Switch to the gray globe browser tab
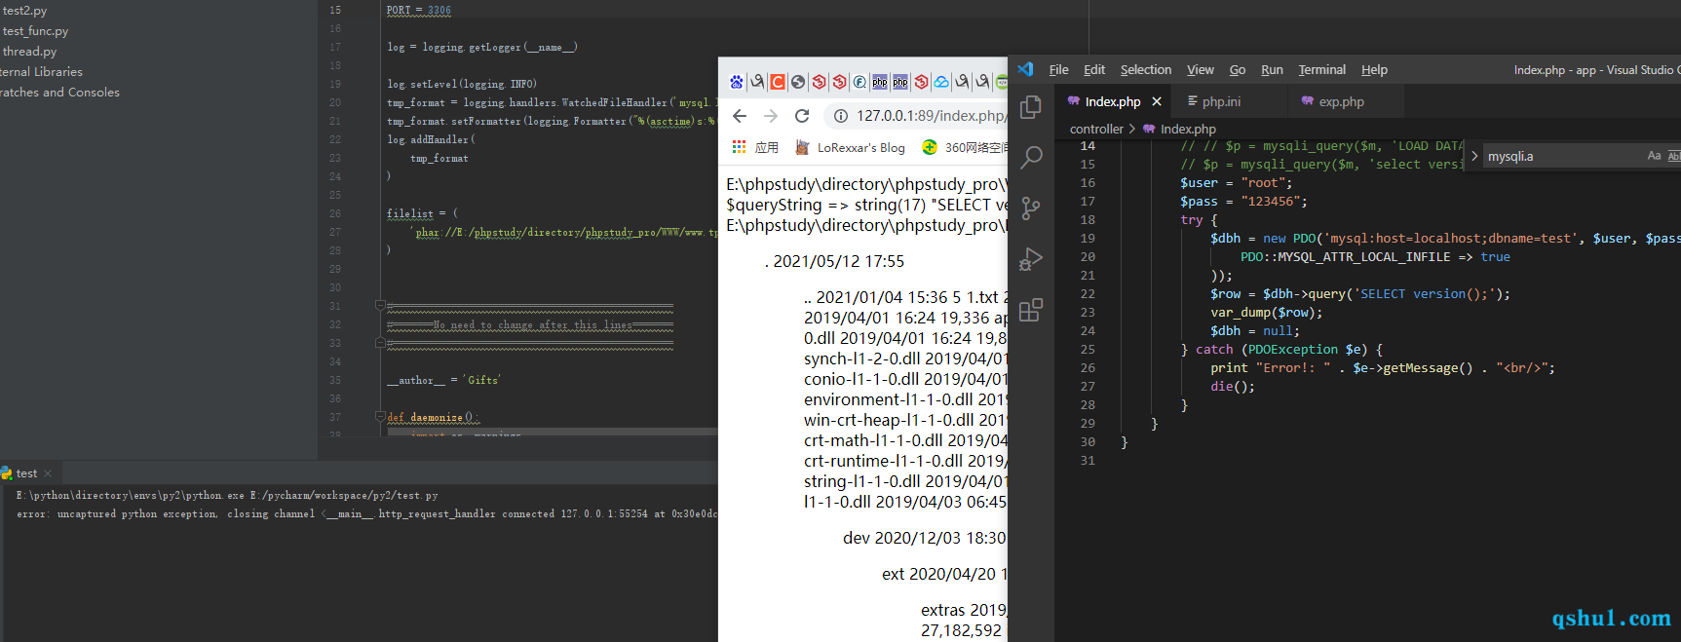The image size is (1681, 642). (798, 82)
